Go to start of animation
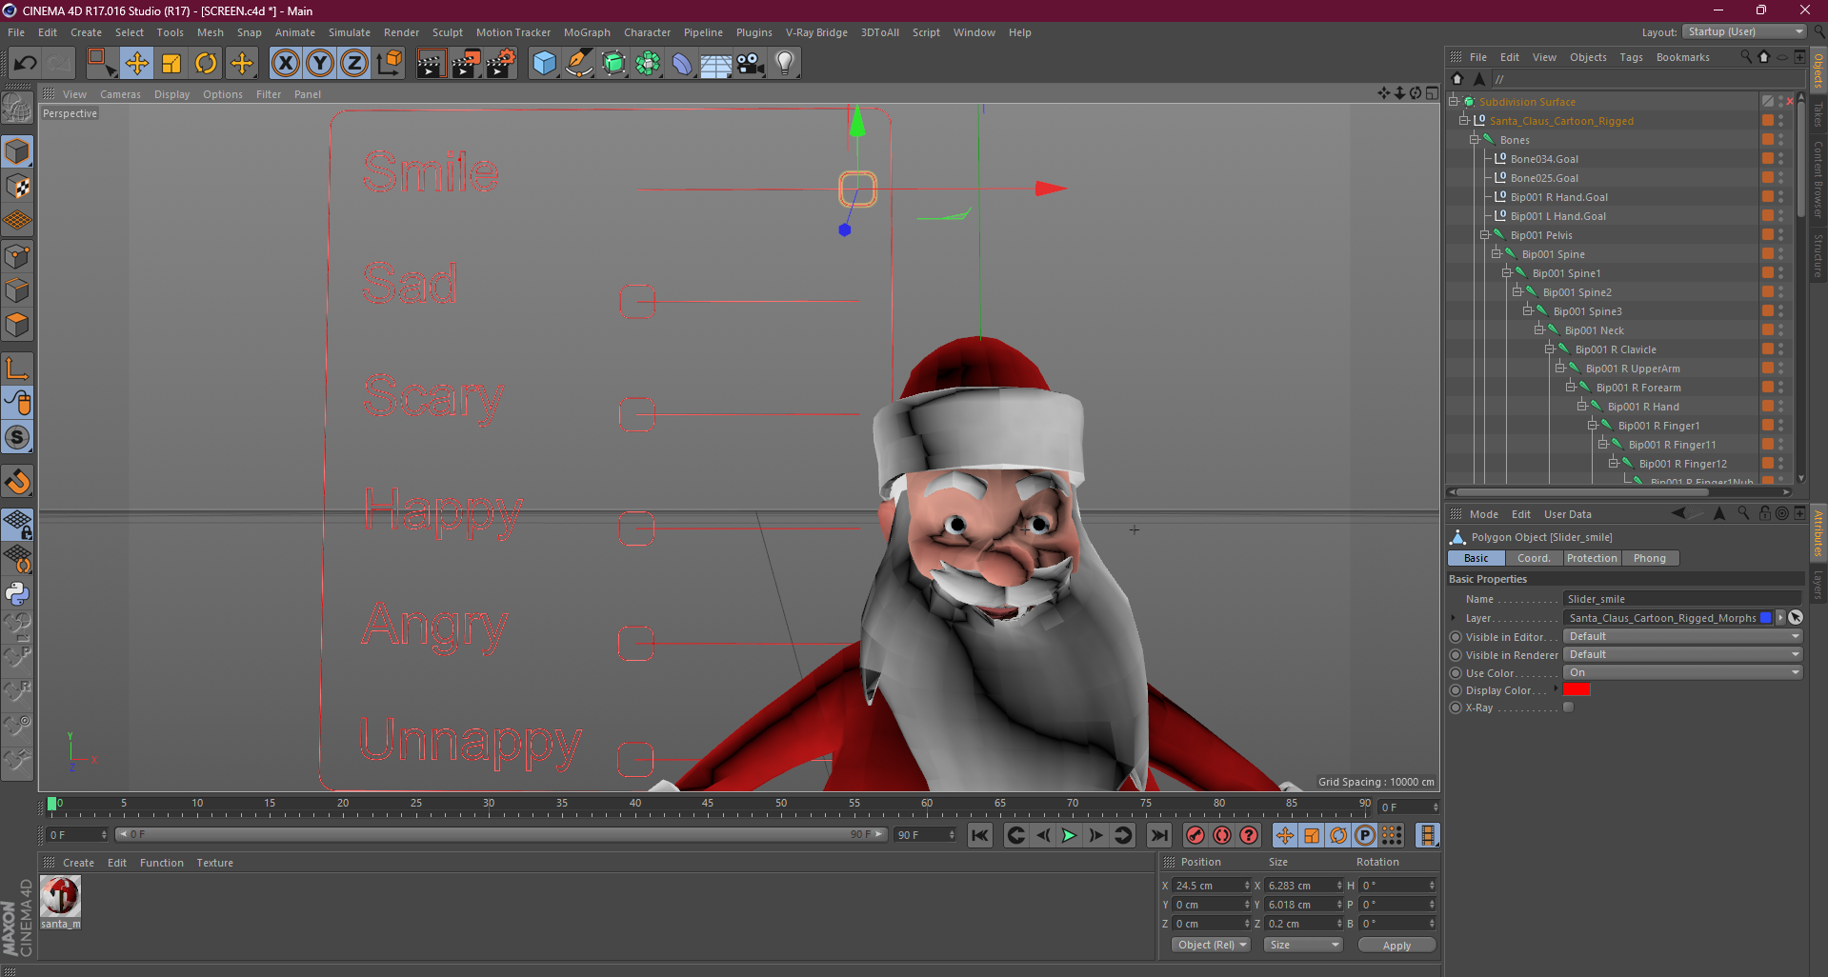 pos(979,835)
